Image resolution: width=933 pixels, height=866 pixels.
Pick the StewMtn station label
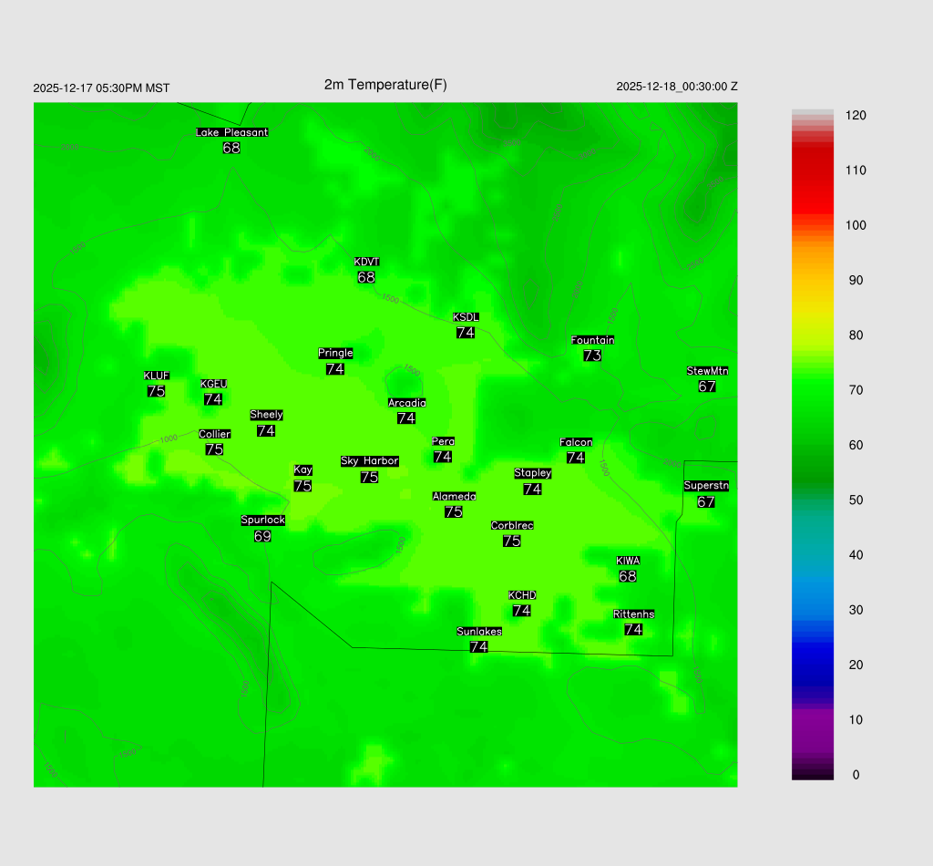click(707, 371)
